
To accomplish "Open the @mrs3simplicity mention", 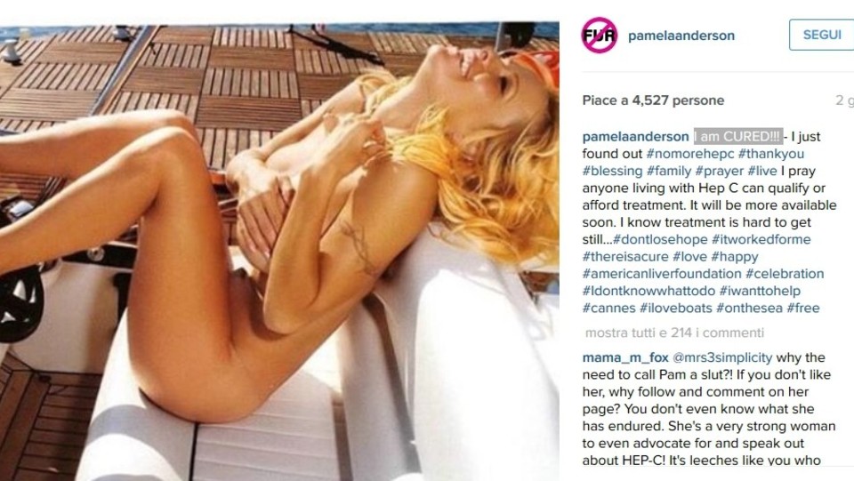I will (722, 357).
